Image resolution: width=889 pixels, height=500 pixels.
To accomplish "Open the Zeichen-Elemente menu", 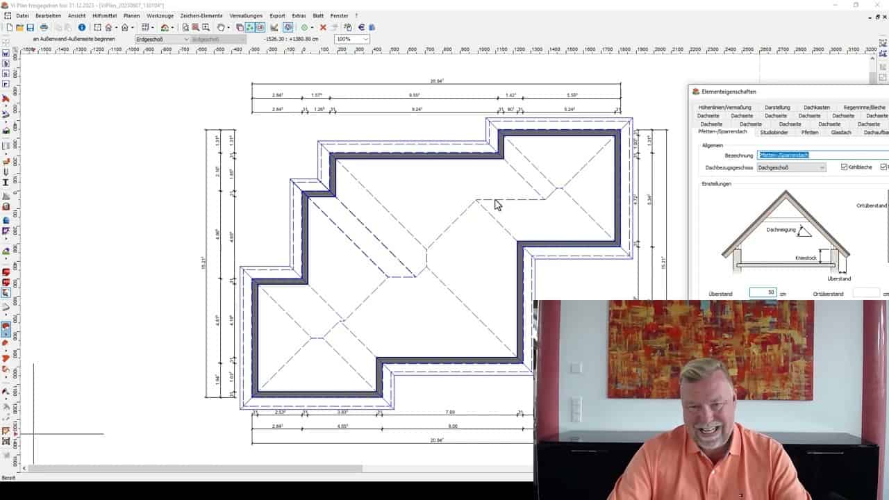I will click(x=201, y=15).
